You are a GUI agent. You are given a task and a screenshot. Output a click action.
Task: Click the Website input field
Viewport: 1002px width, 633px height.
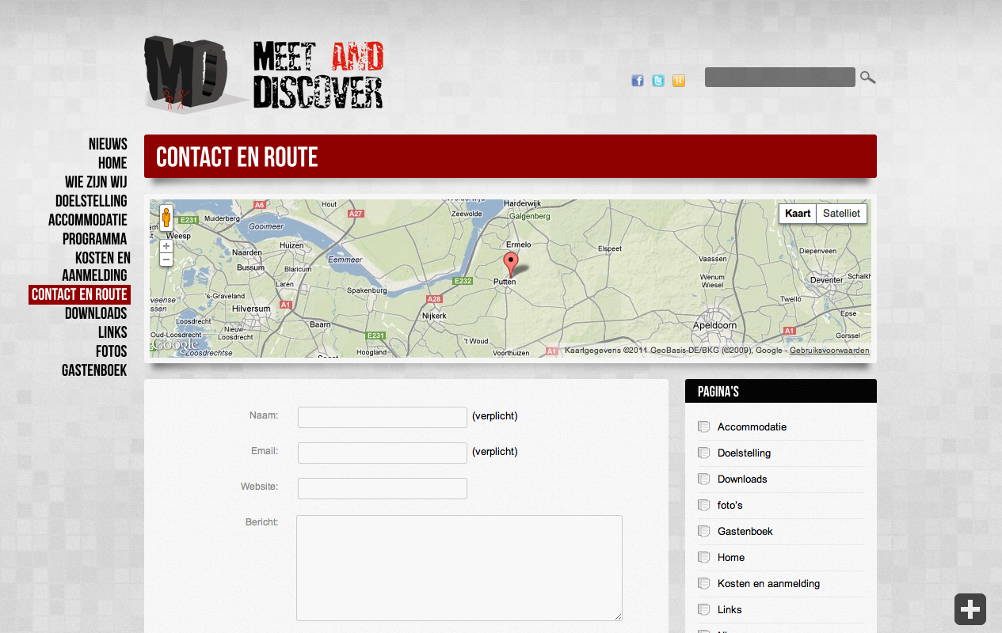(383, 488)
